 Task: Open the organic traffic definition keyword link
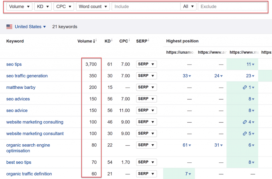(29, 174)
